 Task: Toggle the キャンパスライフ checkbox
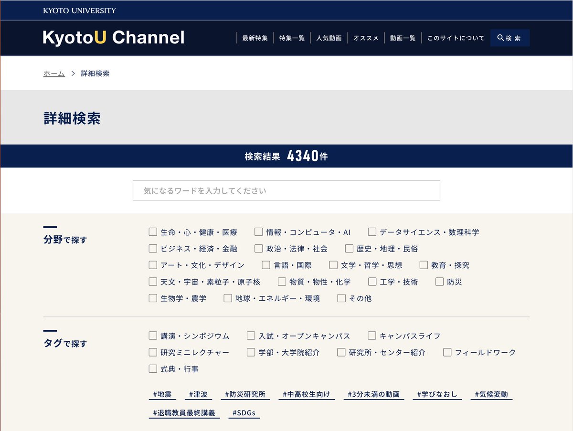click(372, 336)
